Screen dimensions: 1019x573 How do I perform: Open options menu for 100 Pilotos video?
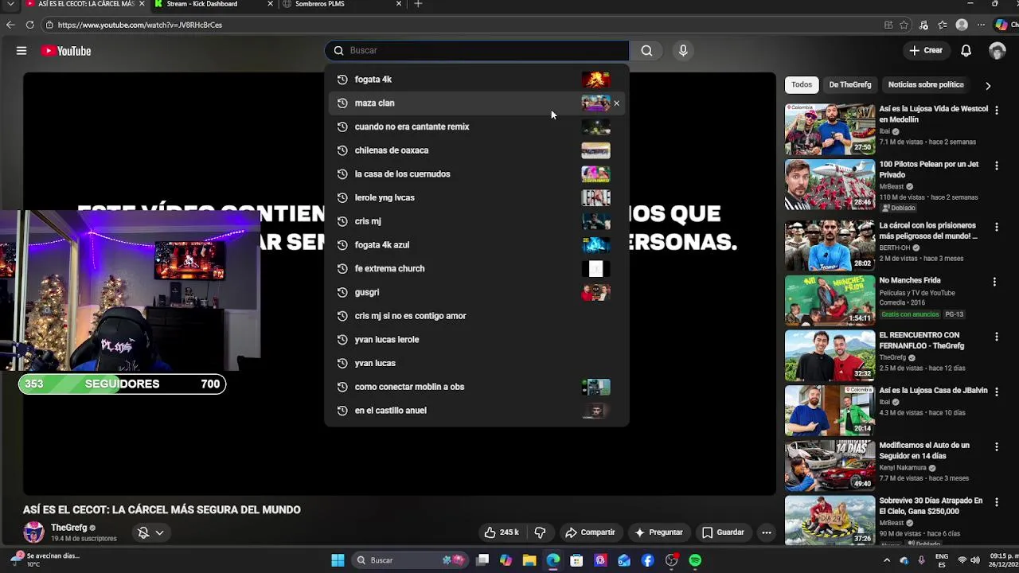[x=996, y=166]
